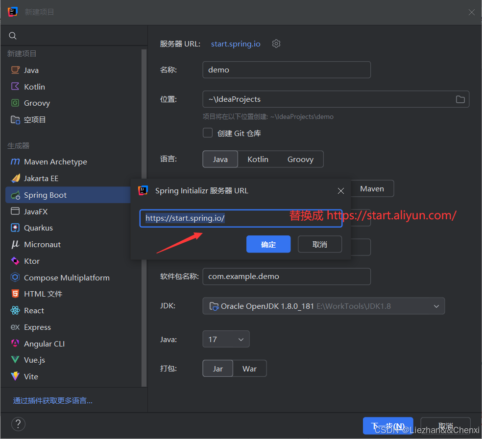
Task: Click the JDK folder icon in dropdown
Action: point(214,306)
